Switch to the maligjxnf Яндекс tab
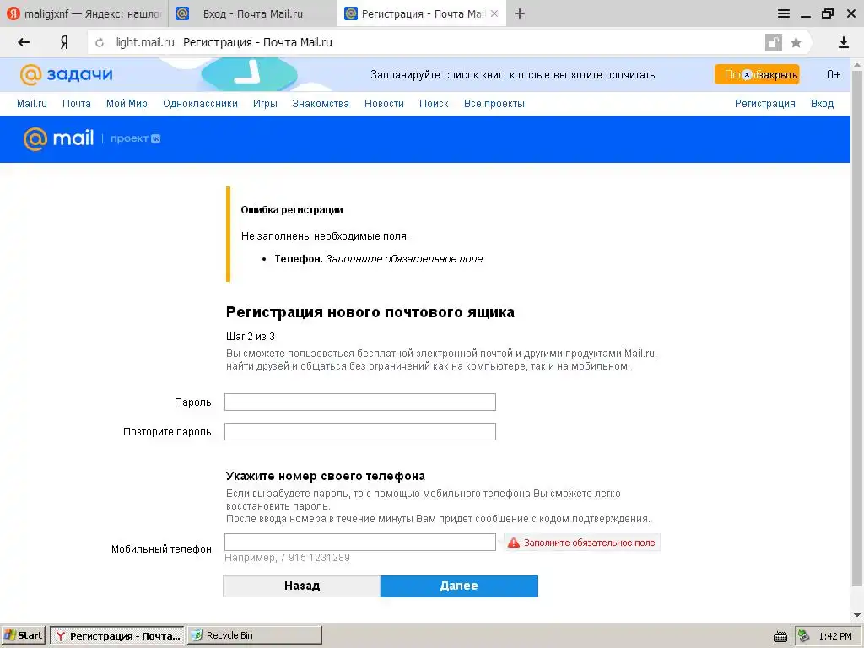Screen dimensions: 864x648 84,13
